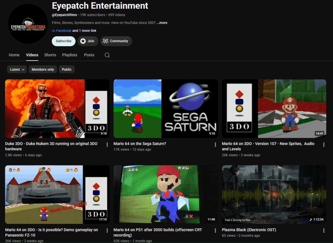
Task: Click the 9:18 duration badge
Action: pyautogui.click(x=104, y=134)
